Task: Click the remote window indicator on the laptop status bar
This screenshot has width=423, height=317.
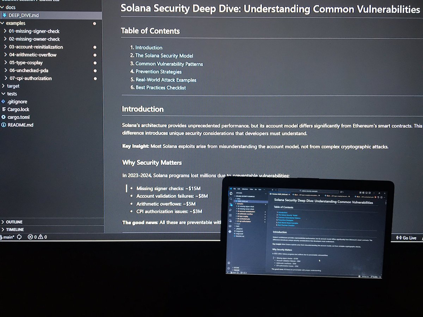Action: 228,272
